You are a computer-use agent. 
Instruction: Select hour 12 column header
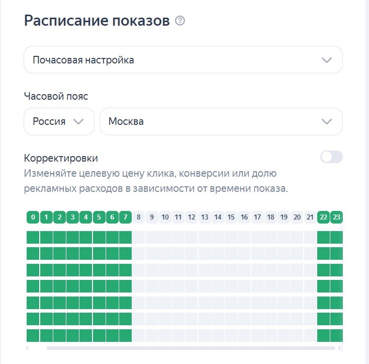coord(192,217)
